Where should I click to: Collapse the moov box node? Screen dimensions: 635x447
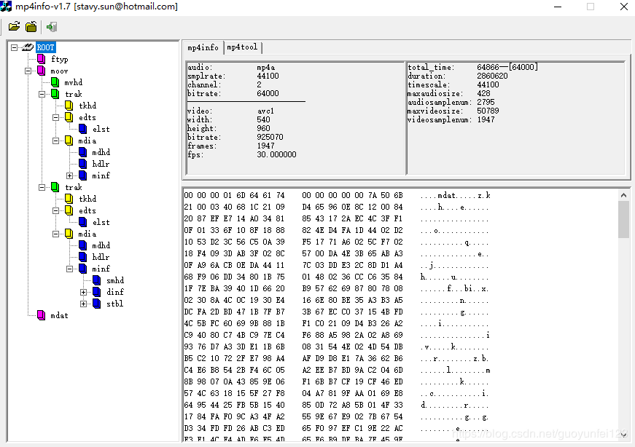[28, 71]
